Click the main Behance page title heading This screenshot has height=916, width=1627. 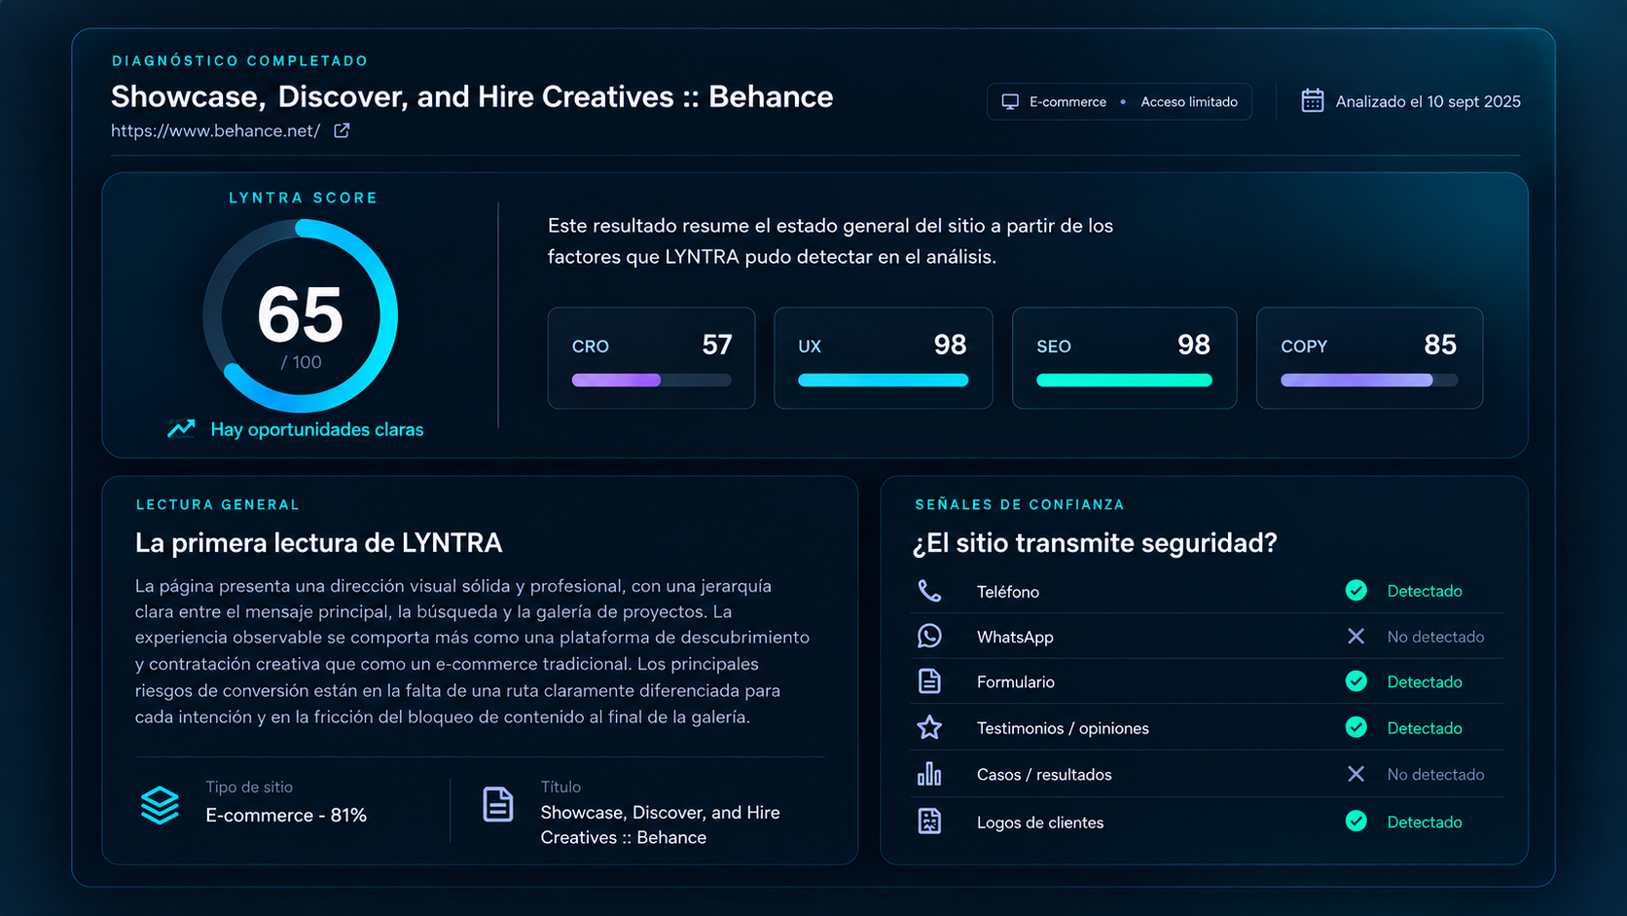tap(472, 96)
